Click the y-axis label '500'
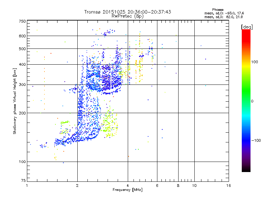Screen dimensions: 269x202 pyautogui.click(x=22, y=49)
